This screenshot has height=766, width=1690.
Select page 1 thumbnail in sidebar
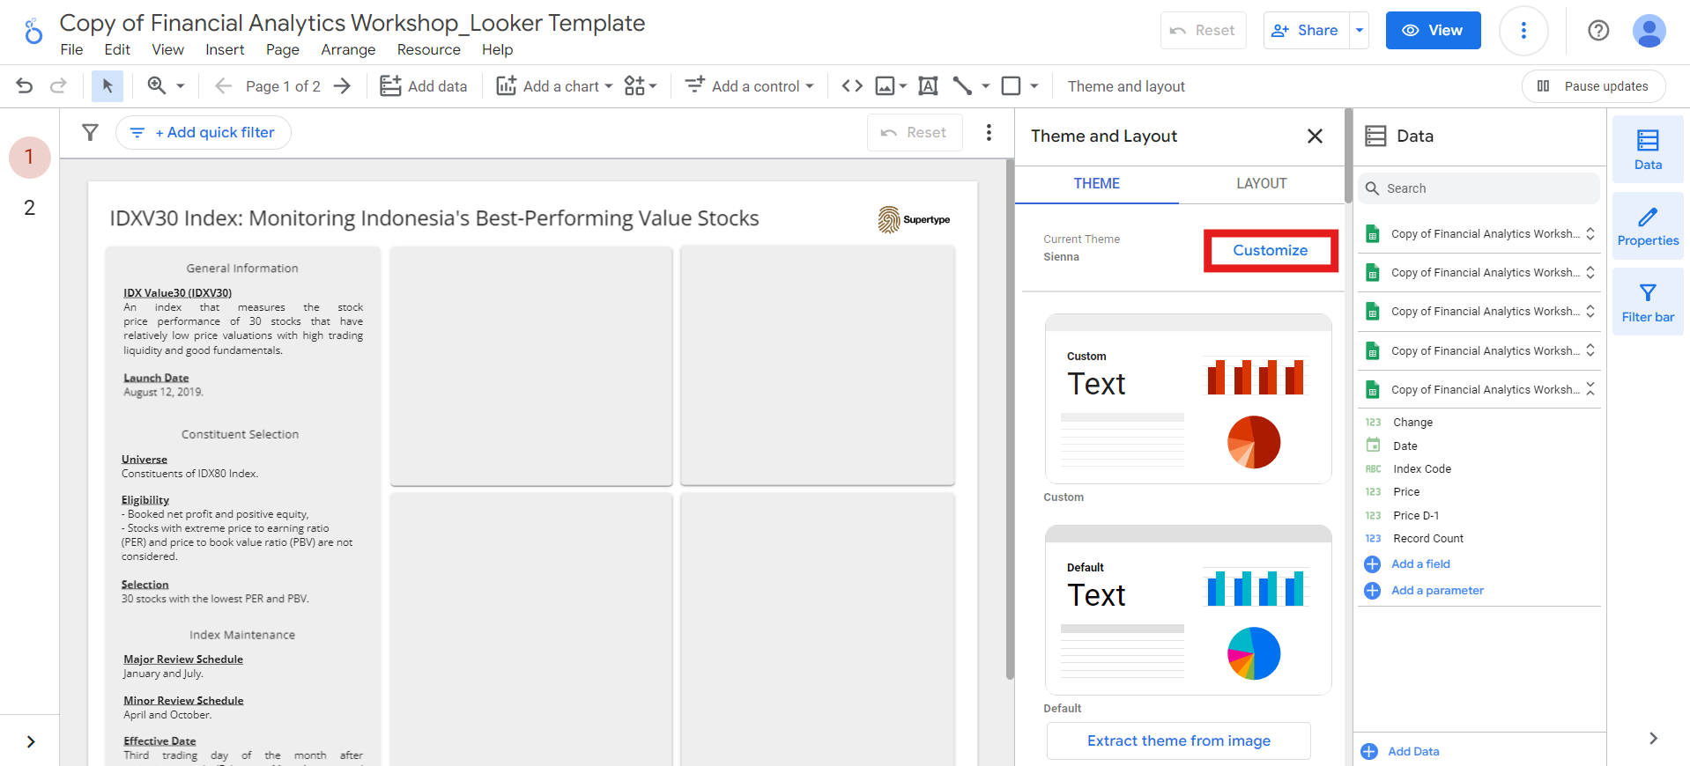[29, 158]
